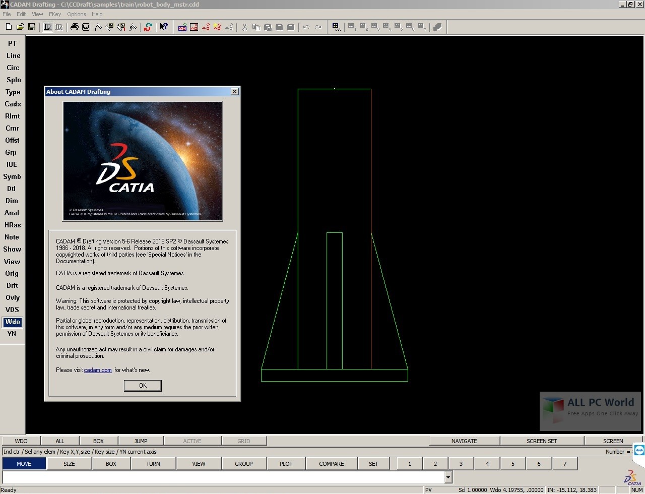Expand the command input dropdown arrow
Image resolution: width=645 pixels, height=494 pixels.
coord(448,477)
